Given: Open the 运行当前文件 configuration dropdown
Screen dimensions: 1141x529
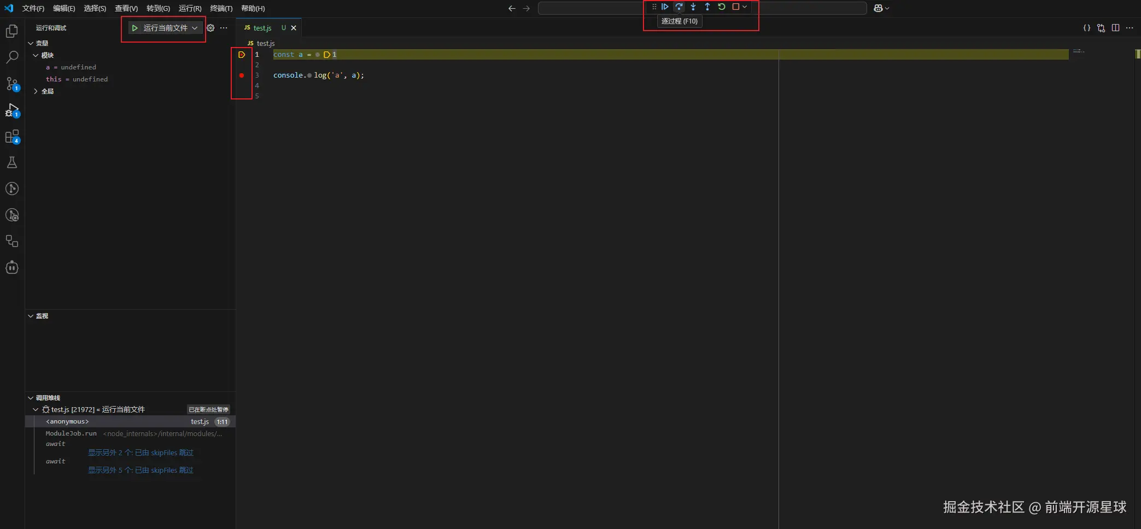Looking at the screenshot, I should click(195, 28).
